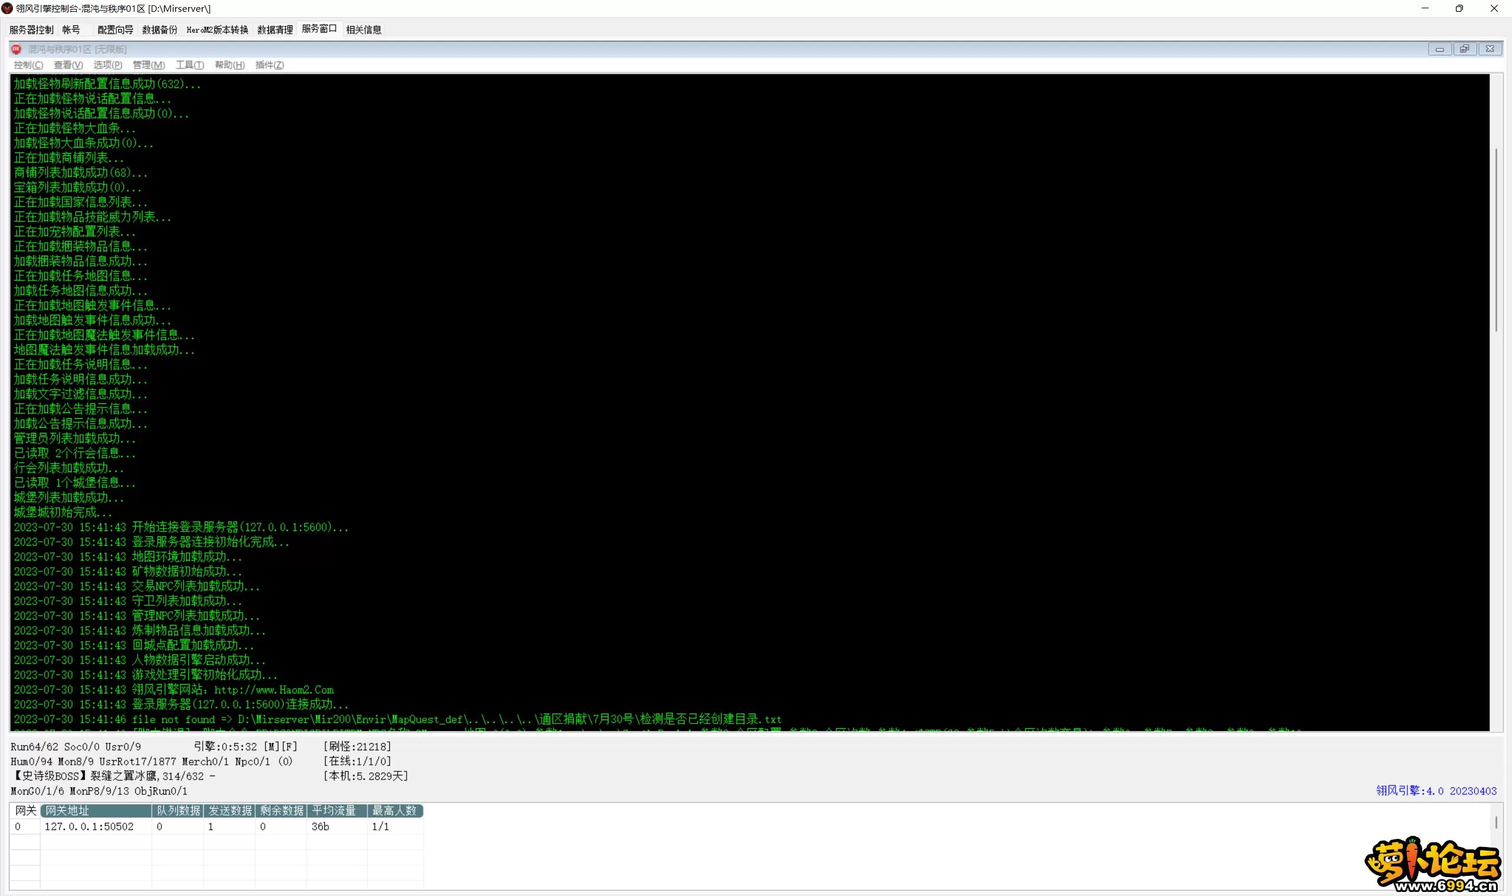Click the gateway list scrollbar
This screenshot has height=896, width=1512.
(1496, 822)
